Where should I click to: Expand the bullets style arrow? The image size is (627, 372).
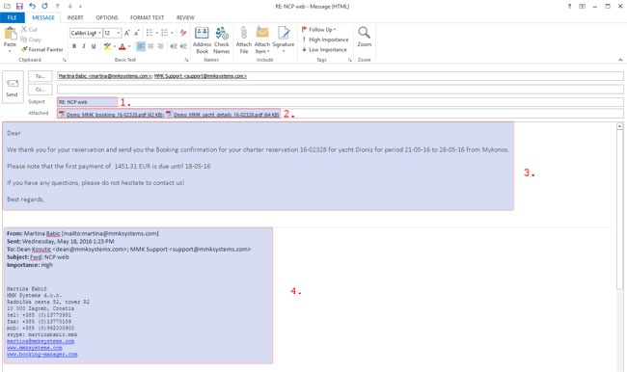tap(156, 33)
